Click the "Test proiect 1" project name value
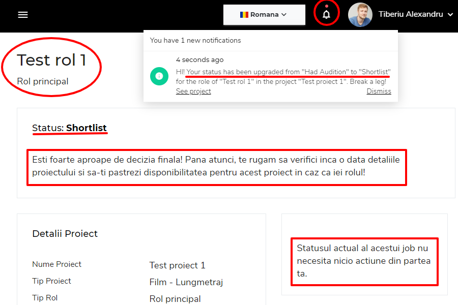The width and height of the screenshot is (458, 305). click(x=177, y=265)
